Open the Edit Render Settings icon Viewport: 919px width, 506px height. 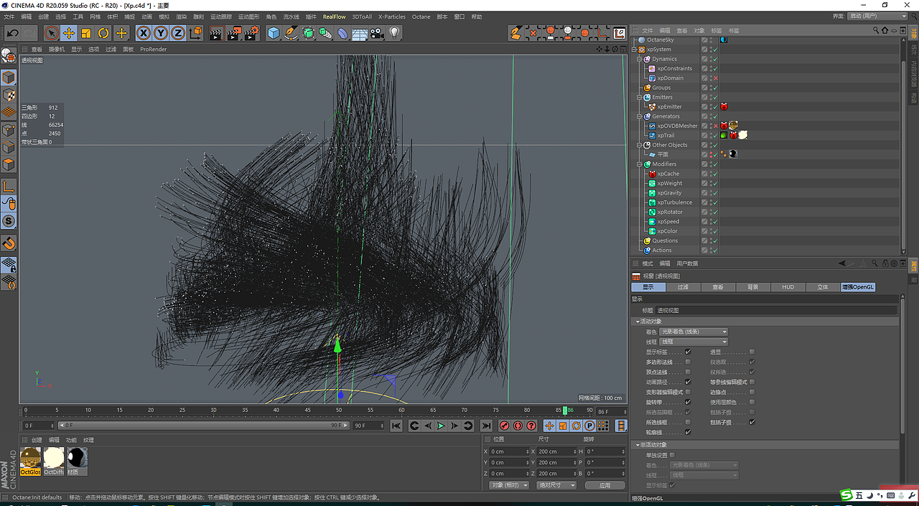(x=251, y=33)
